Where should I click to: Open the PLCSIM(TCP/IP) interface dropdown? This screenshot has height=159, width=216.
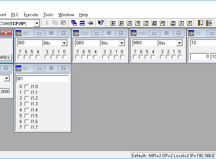click(x=37, y=23)
